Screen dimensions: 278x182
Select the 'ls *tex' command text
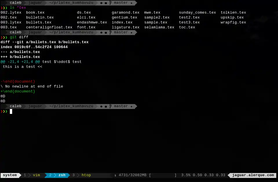[18, 8]
